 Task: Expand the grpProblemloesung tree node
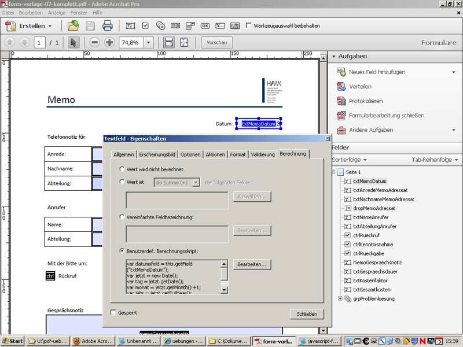tap(340, 299)
